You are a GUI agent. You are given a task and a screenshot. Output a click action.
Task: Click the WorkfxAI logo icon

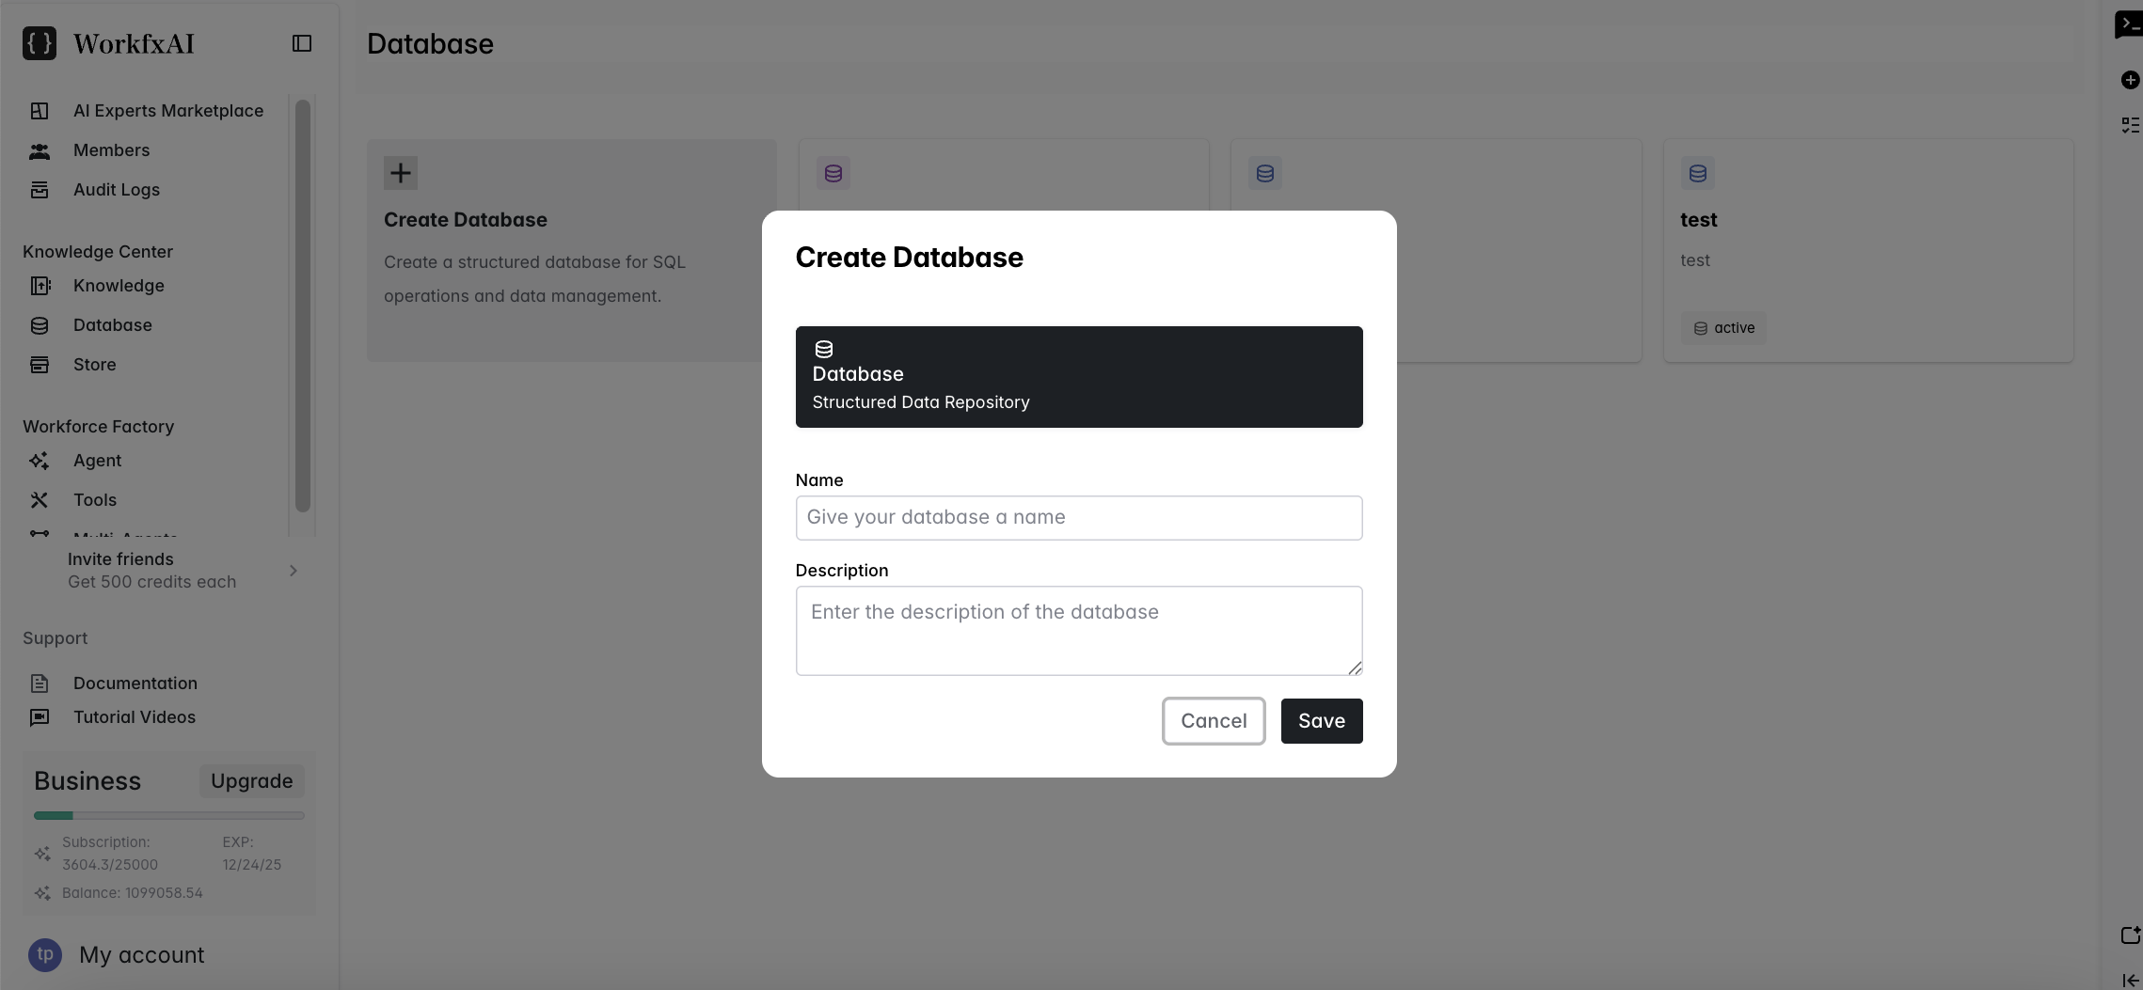(x=40, y=43)
